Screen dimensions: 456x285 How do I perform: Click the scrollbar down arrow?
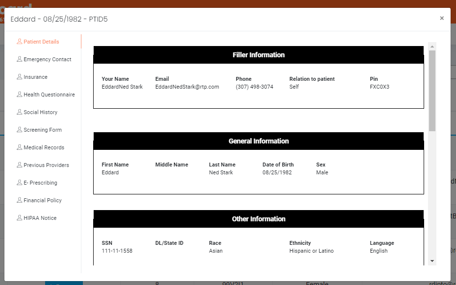[x=432, y=261]
